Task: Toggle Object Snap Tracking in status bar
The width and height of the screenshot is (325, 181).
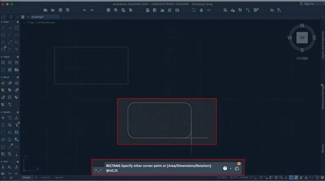Action: pos(286,177)
